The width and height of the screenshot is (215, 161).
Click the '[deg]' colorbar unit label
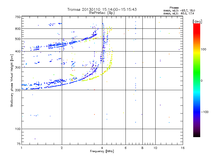(197, 21)
